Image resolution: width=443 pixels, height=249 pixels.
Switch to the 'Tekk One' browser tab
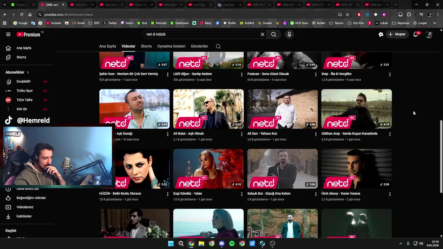click(81, 5)
